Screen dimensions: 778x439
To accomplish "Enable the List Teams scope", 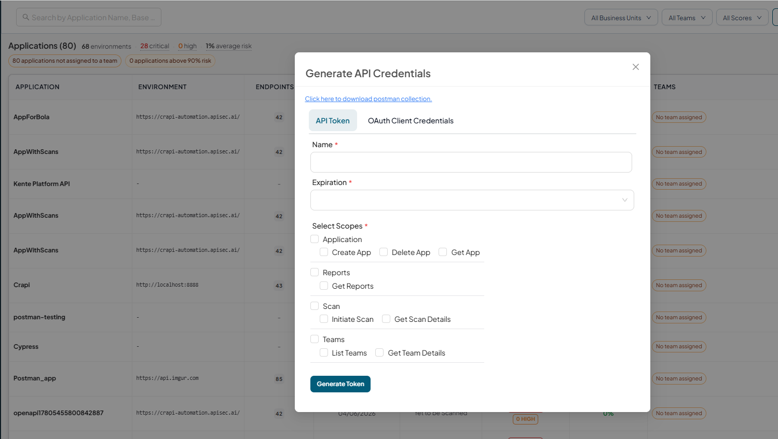I will coord(324,352).
